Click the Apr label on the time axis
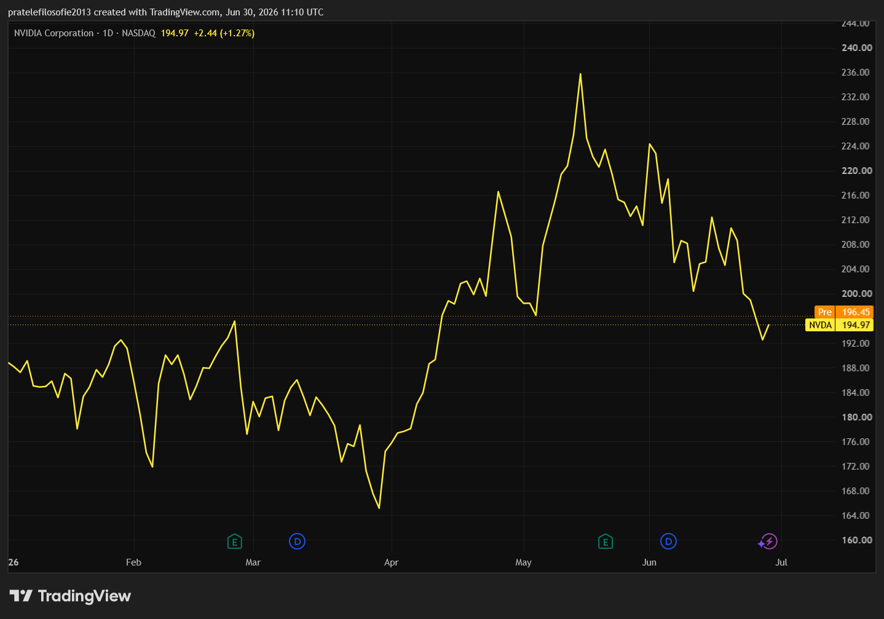 click(391, 562)
